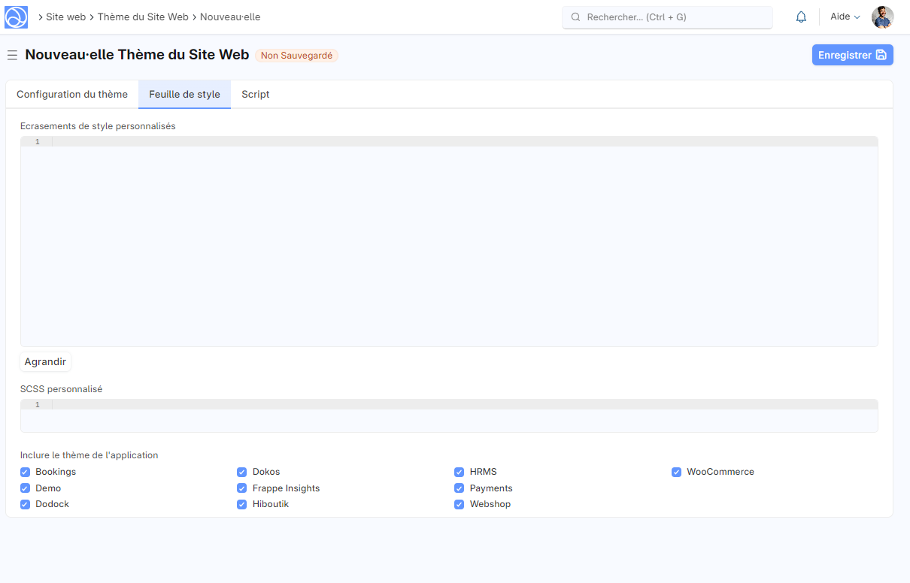The height and width of the screenshot is (583, 910).
Task: Click the user avatar picture
Action: click(x=882, y=17)
